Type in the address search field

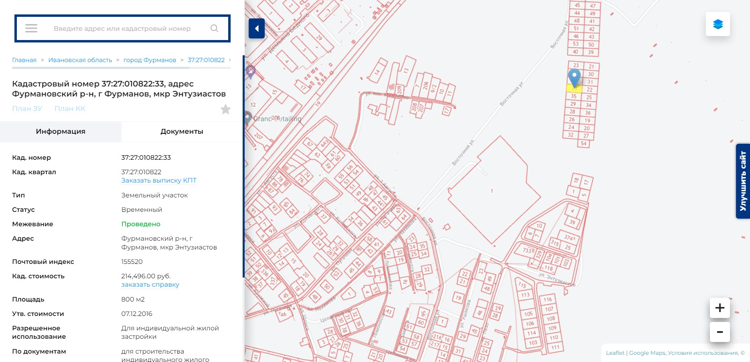pyautogui.click(x=122, y=28)
